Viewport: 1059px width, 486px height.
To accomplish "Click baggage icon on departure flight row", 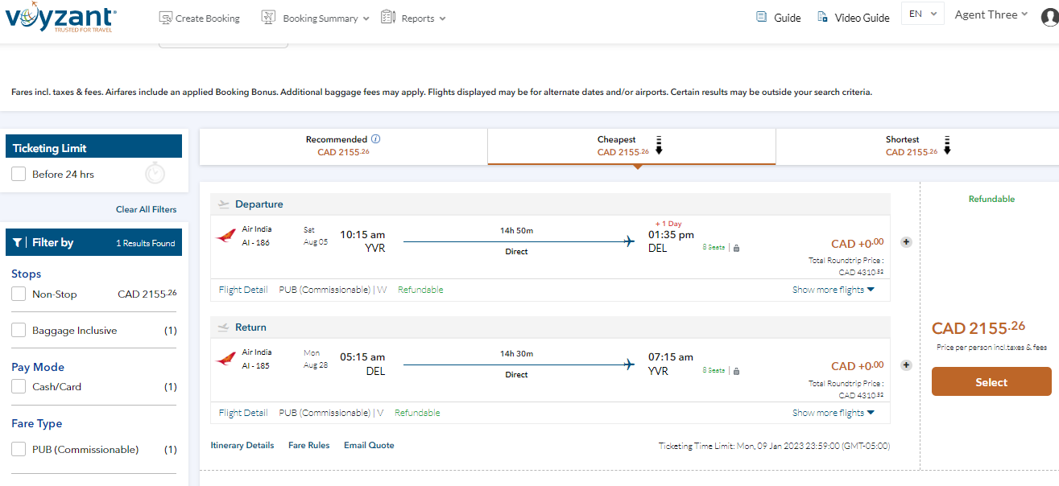I will 736,248.
